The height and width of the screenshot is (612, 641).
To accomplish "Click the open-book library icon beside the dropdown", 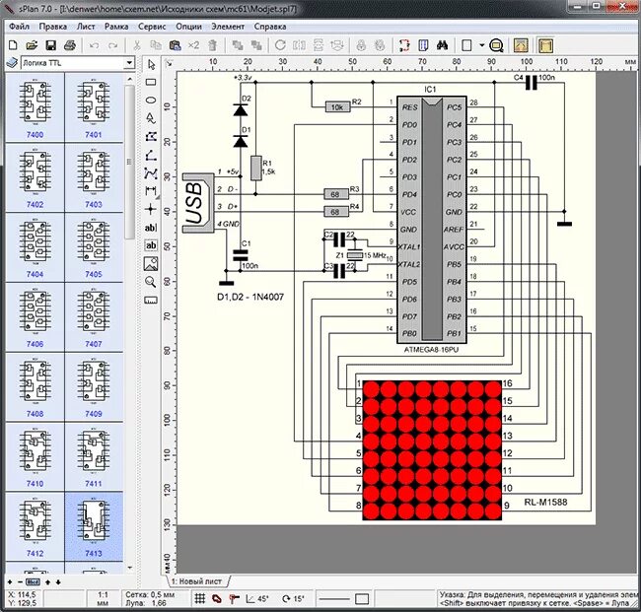I will pyautogui.click(x=12, y=63).
